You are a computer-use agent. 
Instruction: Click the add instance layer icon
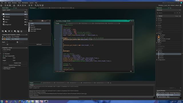click(x=6, y=31)
